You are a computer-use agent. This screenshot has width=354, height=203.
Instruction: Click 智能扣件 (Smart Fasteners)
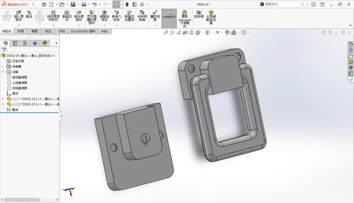pyautogui.click(x=67, y=16)
